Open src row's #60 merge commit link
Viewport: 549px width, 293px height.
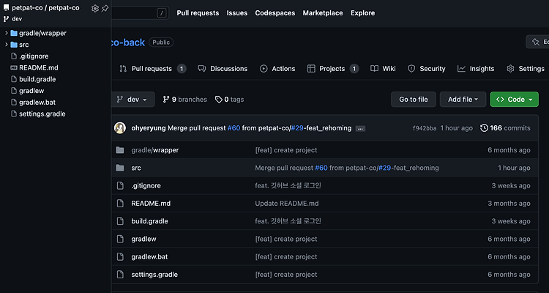[x=321, y=168]
